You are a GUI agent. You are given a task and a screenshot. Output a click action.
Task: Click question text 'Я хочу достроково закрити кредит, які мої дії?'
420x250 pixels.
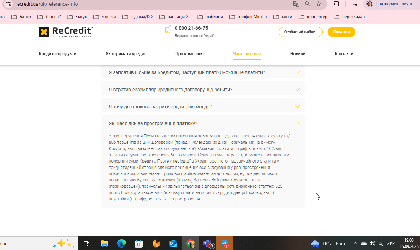(160, 107)
